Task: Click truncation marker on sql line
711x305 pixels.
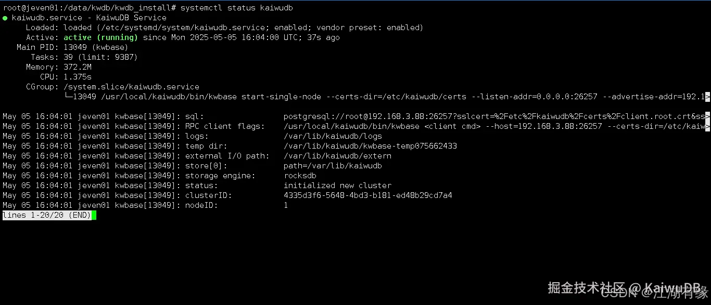Action: coord(707,116)
